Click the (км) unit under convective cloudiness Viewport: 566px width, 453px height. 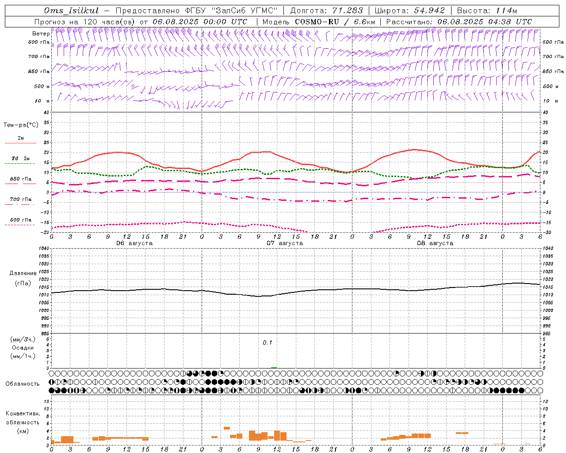click(23, 431)
